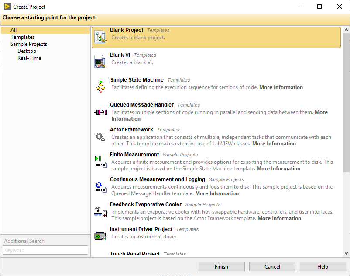350x276 pixels.
Task: Open More Information for Simple State Machine
Action: pos(281,87)
